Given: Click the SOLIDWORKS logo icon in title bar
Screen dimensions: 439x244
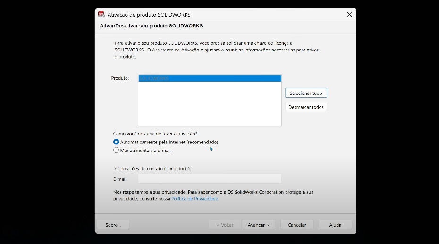Looking at the screenshot, I should pos(101,14).
